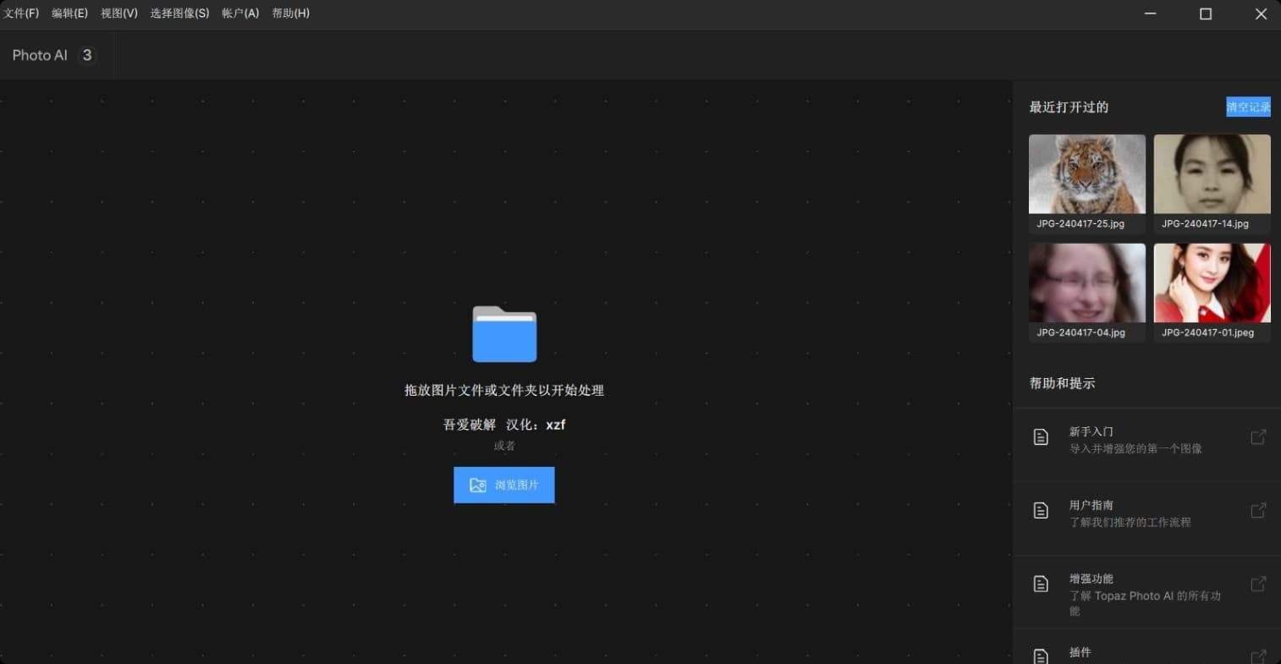Open the 帮助(H) menu
Viewport: 1281px width, 664px height.
(x=290, y=14)
